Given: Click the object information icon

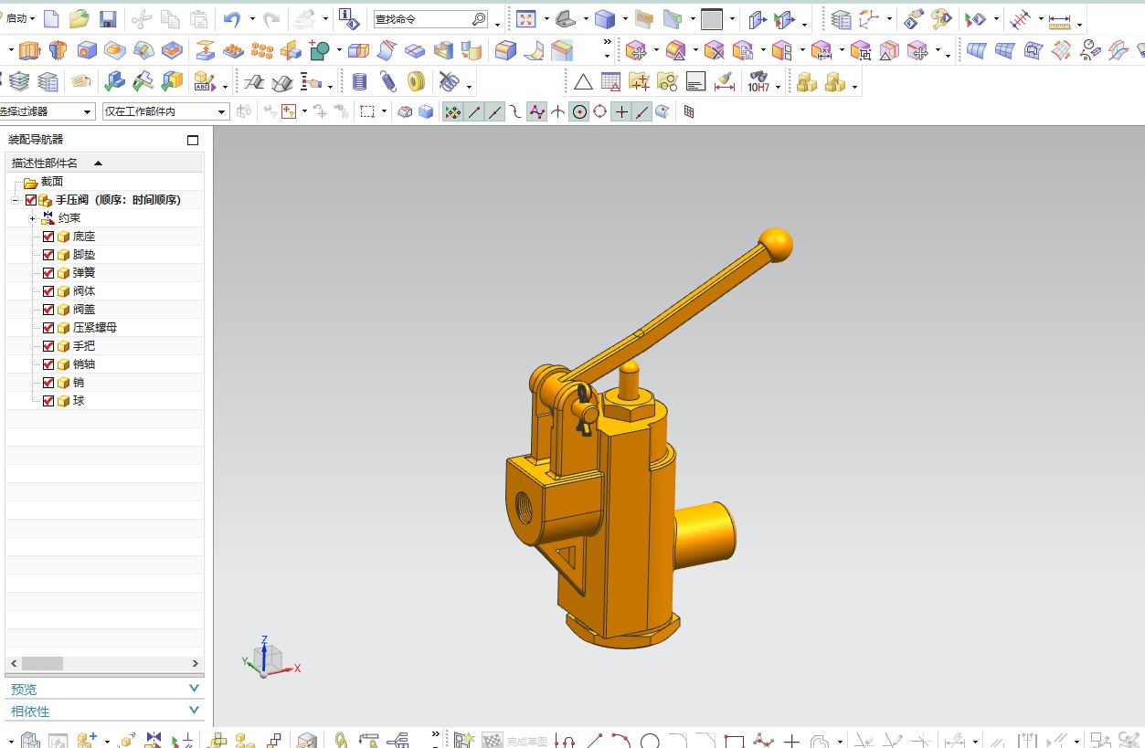Looking at the screenshot, I should (349, 18).
